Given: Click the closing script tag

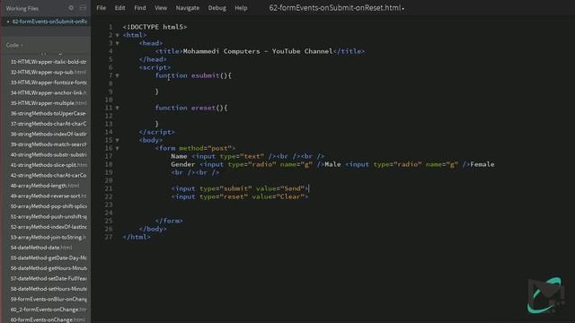Looking at the screenshot, I should click(x=156, y=132).
